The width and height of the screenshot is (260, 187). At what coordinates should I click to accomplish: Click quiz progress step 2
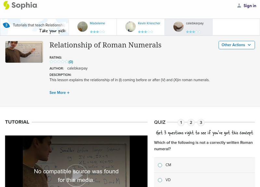(191, 122)
